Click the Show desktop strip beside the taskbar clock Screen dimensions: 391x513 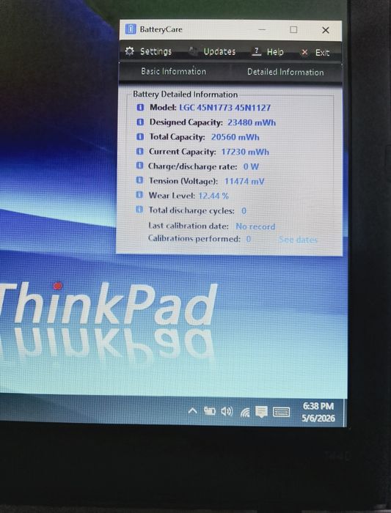[x=345, y=413]
